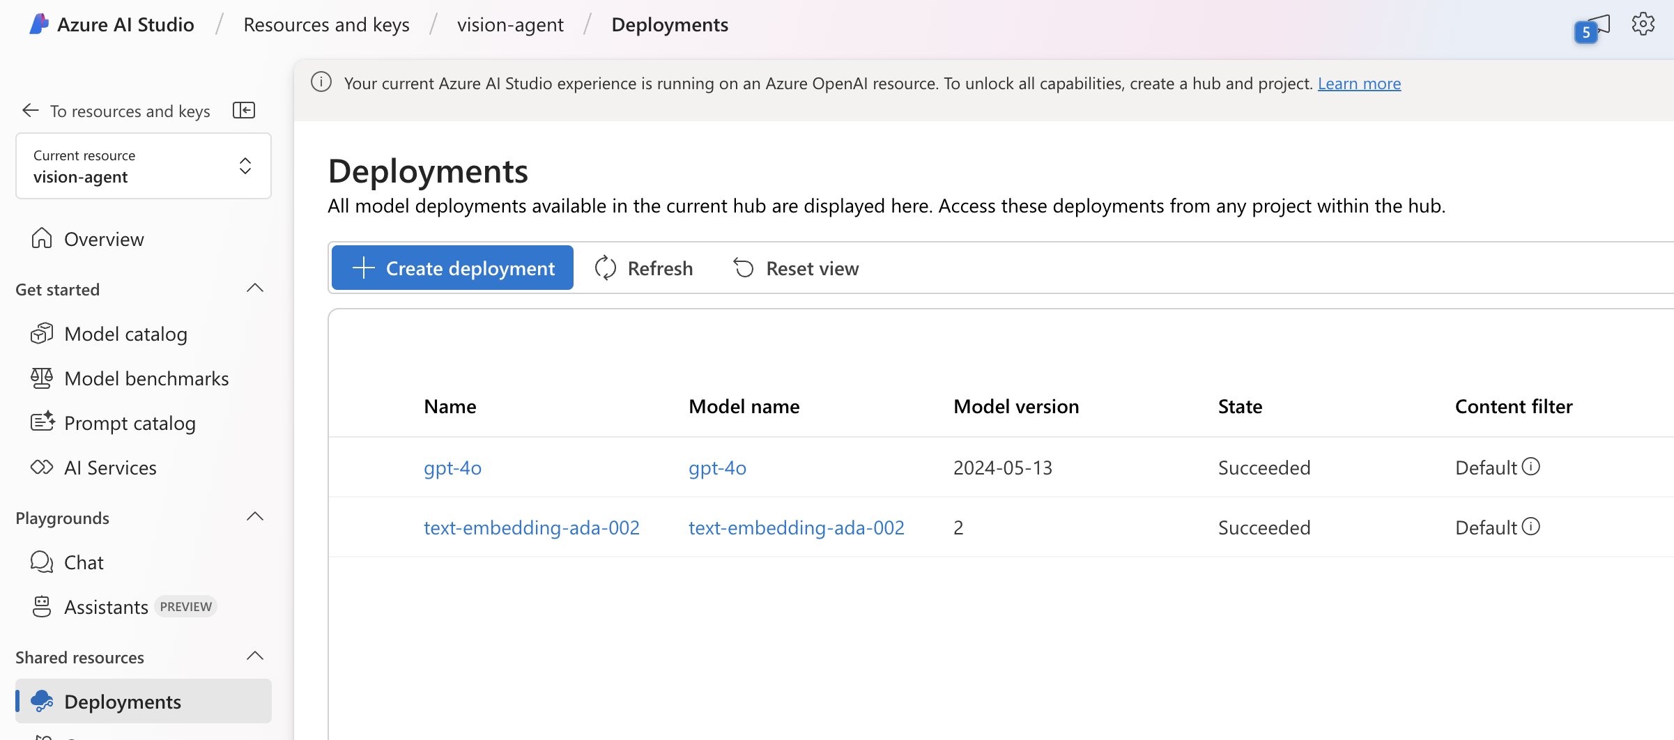This screenshot has height=740, width=1674.
Task: Click the Resources and keys breadcrumb
Action: pyautogui.click(x=326, y=24)
